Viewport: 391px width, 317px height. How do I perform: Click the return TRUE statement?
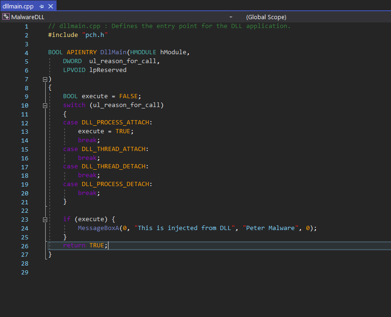(85, 245)
